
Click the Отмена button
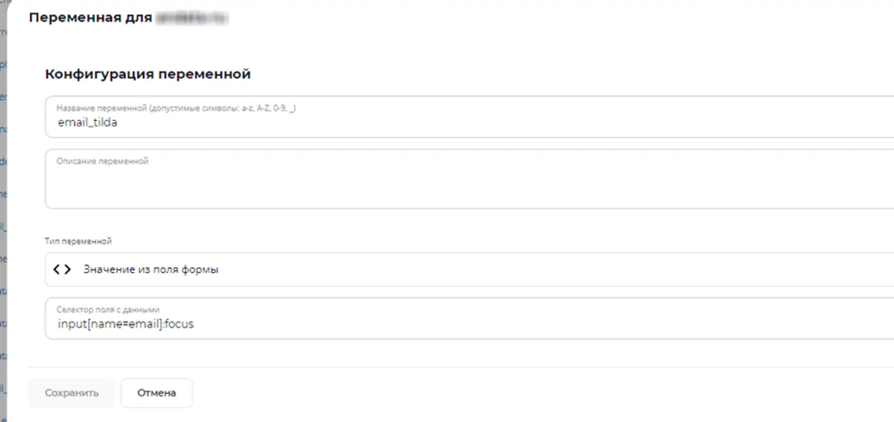click(x=156, y=393)
